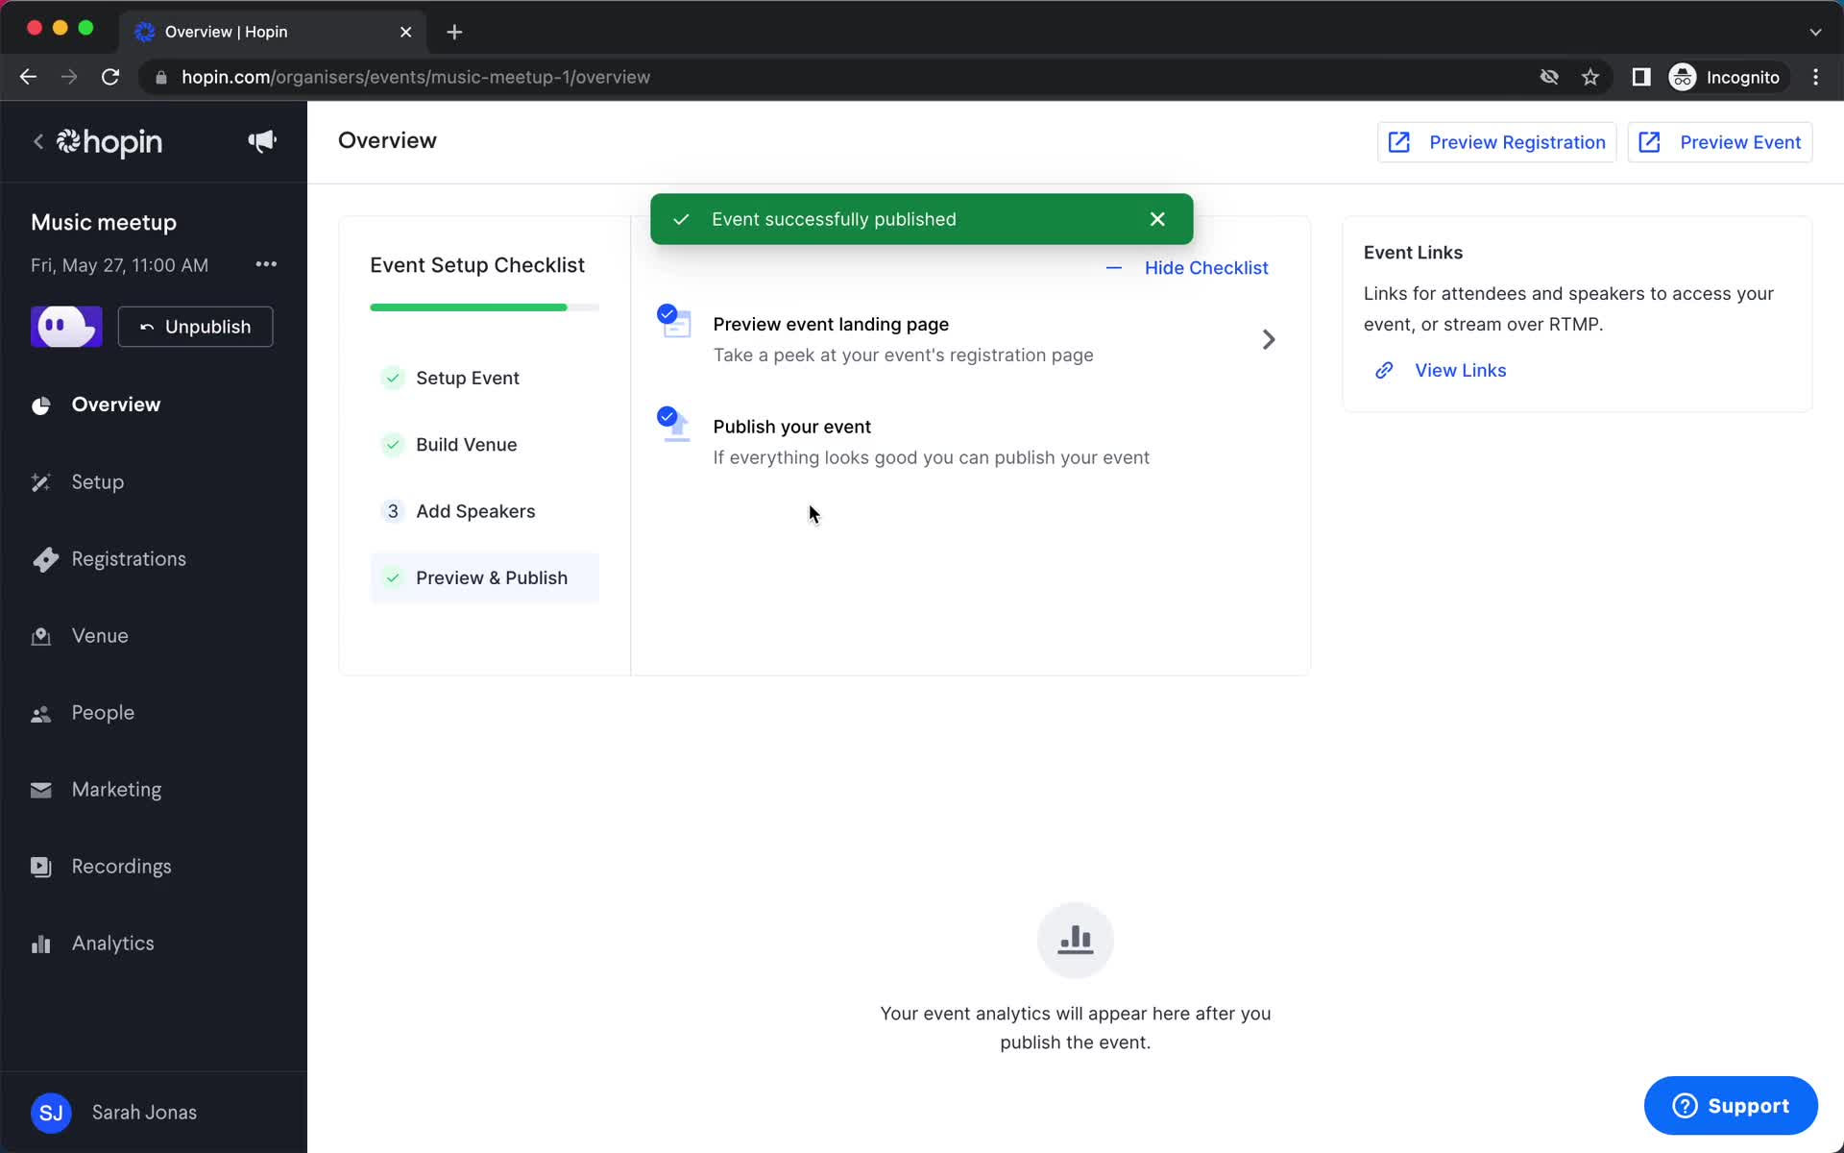
Task: Toggle the Preview & Publish checklist item
Action: pyautogui.click(x=491, y=576)
